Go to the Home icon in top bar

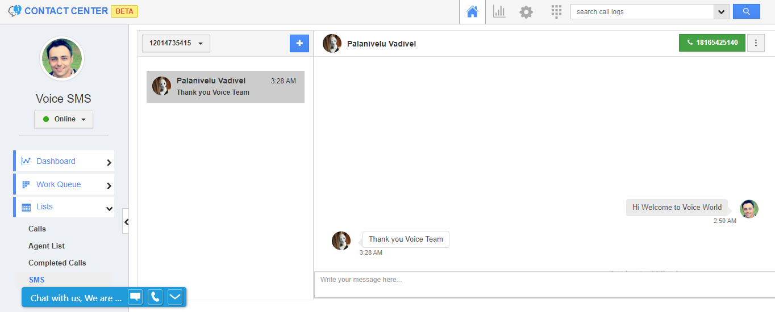tap(472, 12)
